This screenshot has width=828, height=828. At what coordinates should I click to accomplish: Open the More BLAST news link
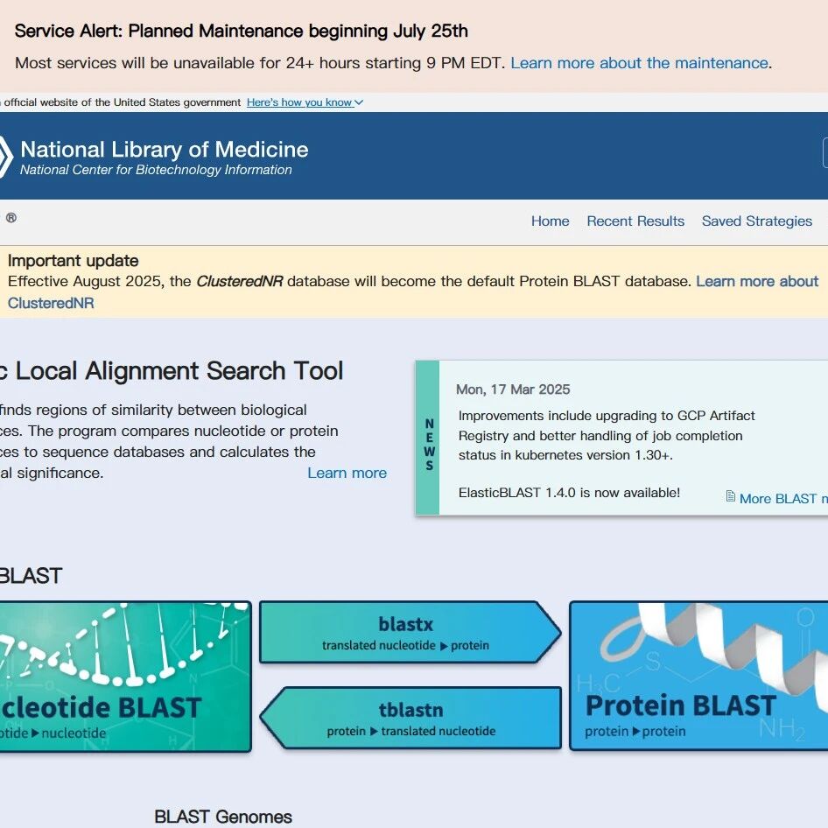pos(782,498)
